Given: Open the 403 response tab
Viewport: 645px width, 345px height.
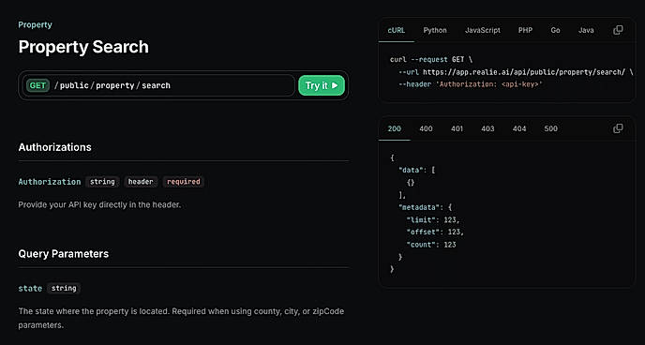Looking at the screenshot, I should click(487, 128).
